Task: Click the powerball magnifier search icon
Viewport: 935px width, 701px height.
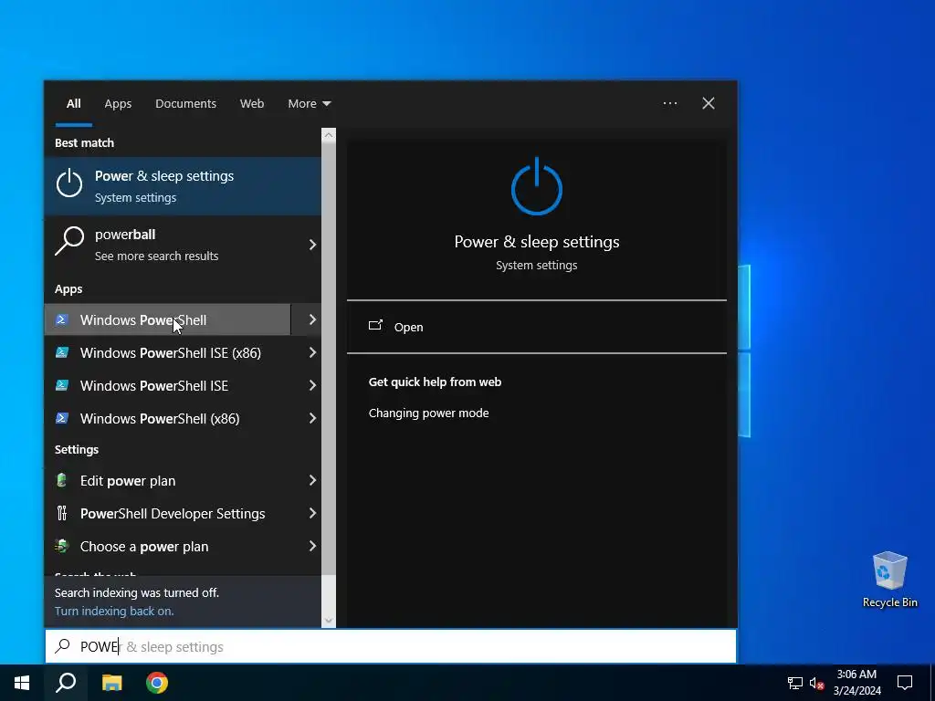Action: coord(69,241)
